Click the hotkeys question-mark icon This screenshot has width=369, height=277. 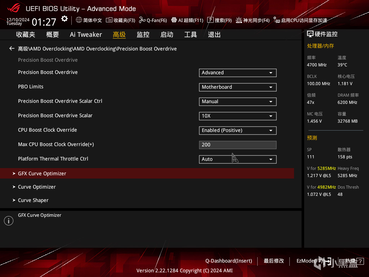(360, 261)
